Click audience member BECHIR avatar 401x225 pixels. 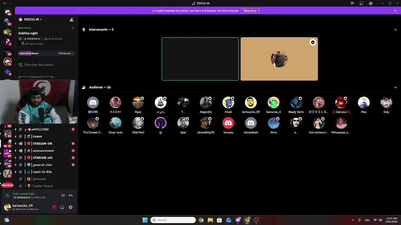(x=93, y=102)
